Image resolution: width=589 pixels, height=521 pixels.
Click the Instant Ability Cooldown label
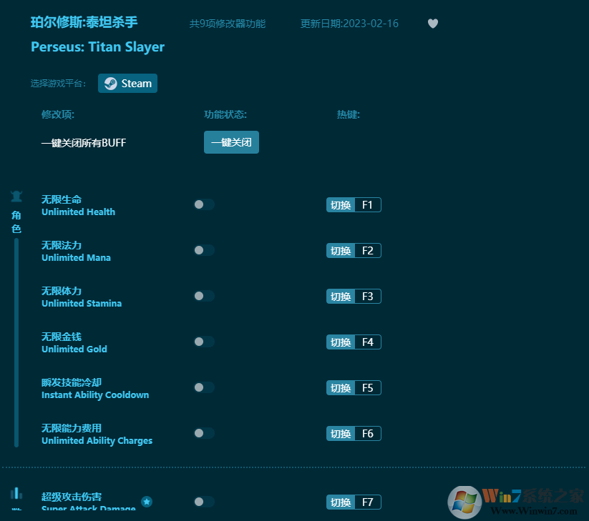[95, 395]
